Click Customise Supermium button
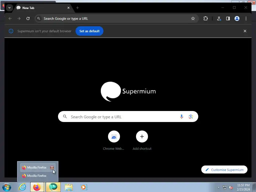Image resolution: width=256 pixels, height=192 pixels. (224, 170)
